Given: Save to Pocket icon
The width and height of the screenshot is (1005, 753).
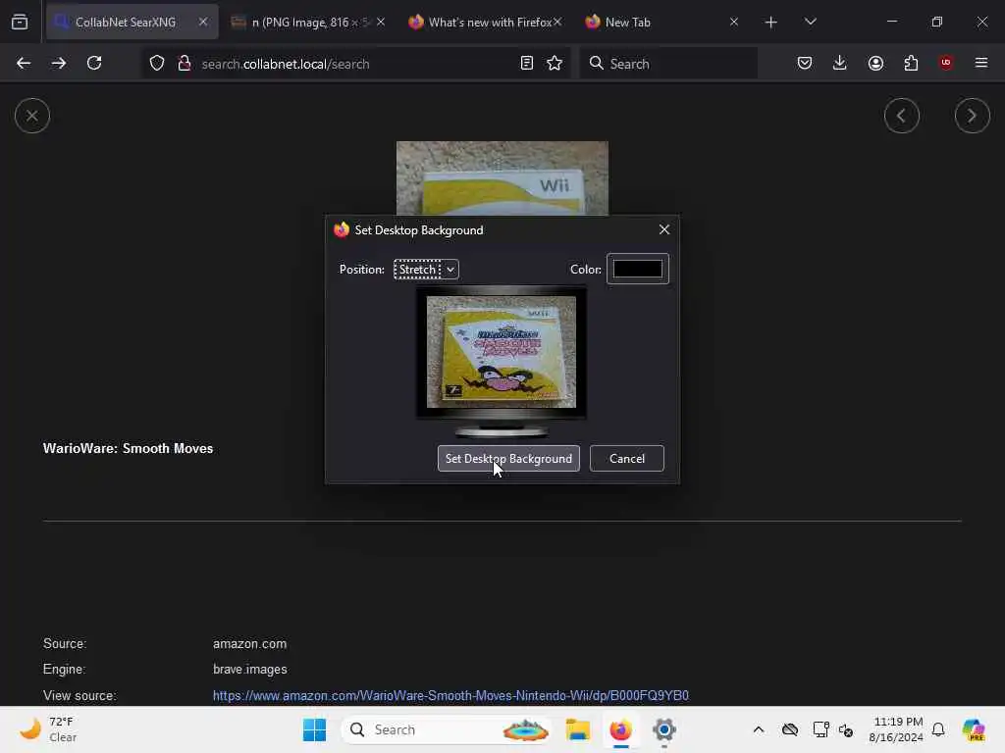Looking at the screenshot, I should point(805,63).
